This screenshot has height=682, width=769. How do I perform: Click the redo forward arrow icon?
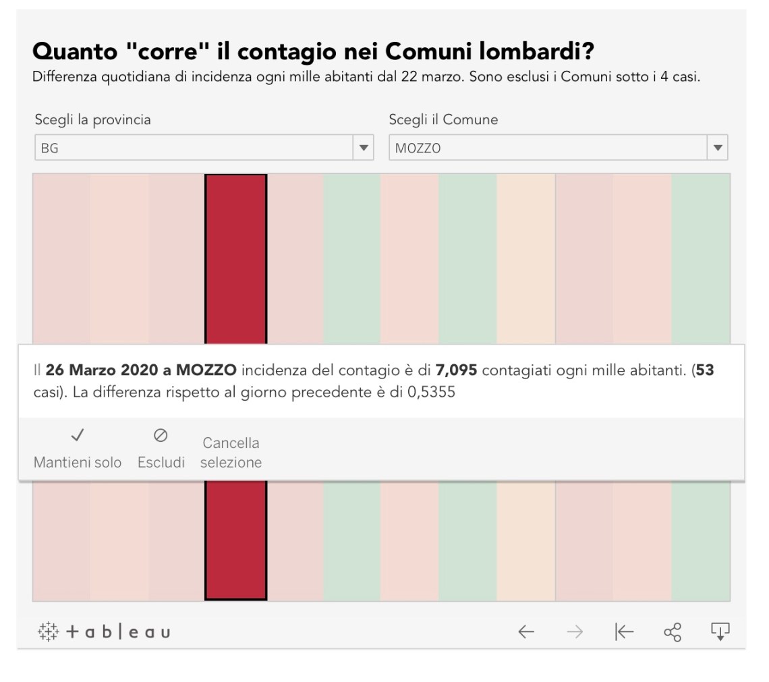575,631
